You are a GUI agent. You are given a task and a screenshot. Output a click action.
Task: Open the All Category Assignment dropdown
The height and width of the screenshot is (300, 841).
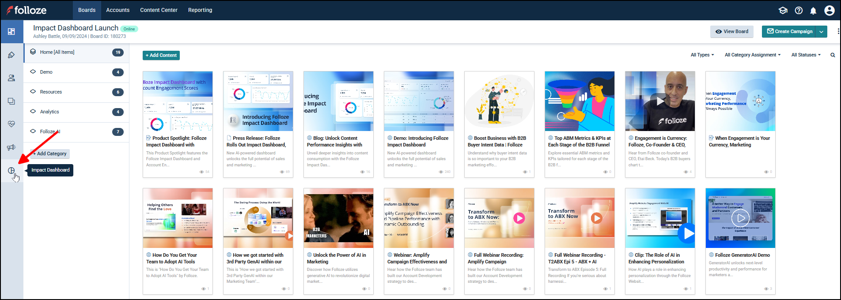[752, 55]
